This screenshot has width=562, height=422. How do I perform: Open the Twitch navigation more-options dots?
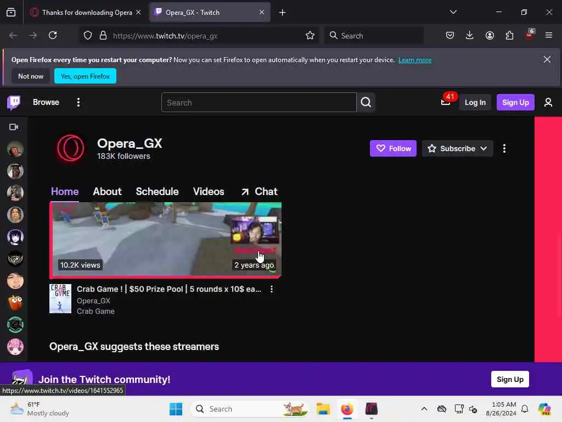[x=78, y=102]
